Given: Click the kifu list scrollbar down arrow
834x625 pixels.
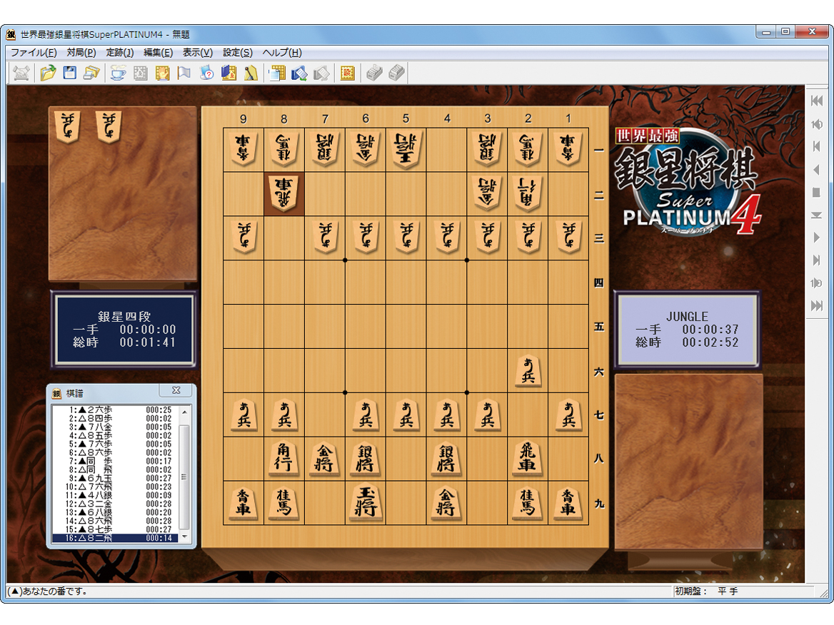Looking at the screenshot, I should [184, 537].
